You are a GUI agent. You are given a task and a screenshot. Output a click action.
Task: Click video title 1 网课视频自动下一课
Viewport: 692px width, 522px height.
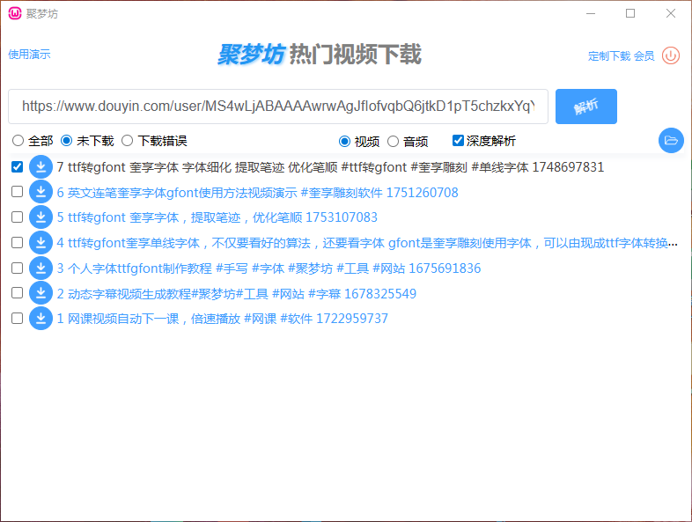(223, 319)
